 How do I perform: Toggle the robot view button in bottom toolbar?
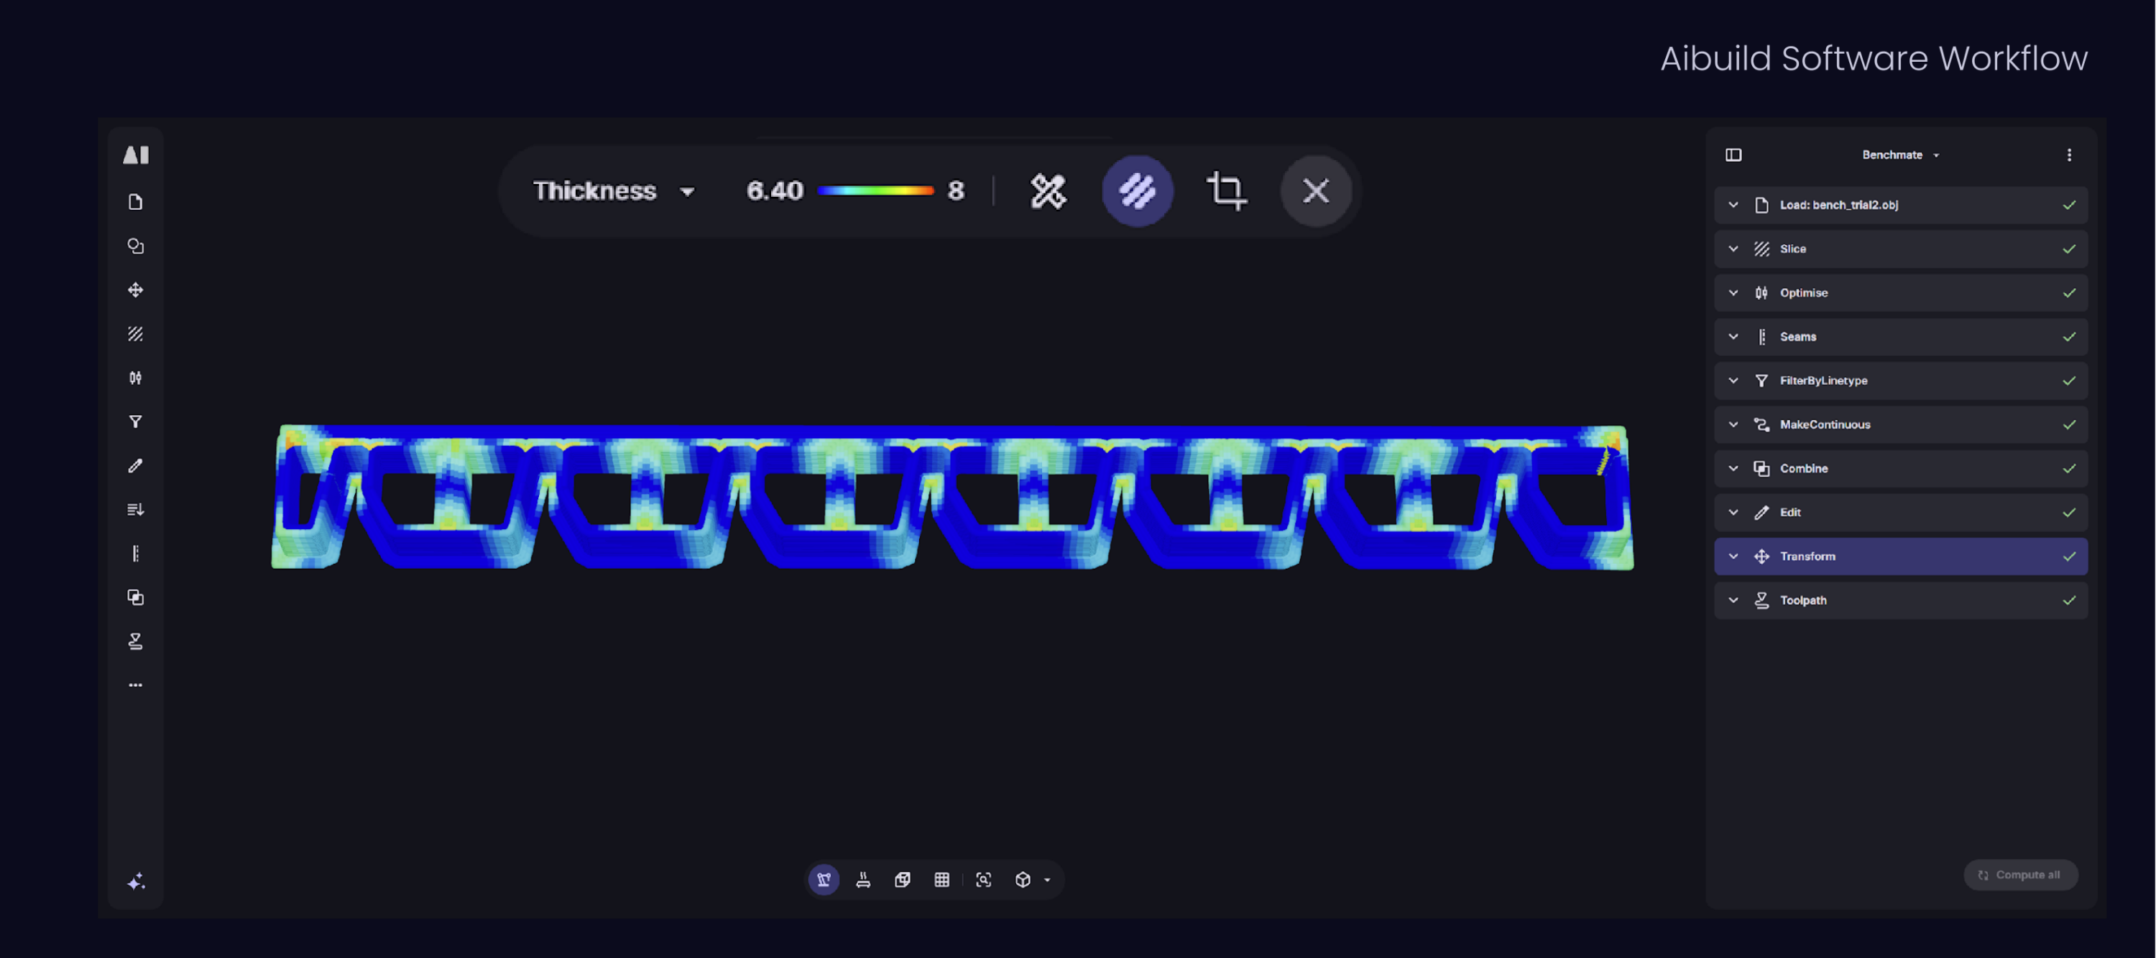pyautogui.click(x=824, y=879)
